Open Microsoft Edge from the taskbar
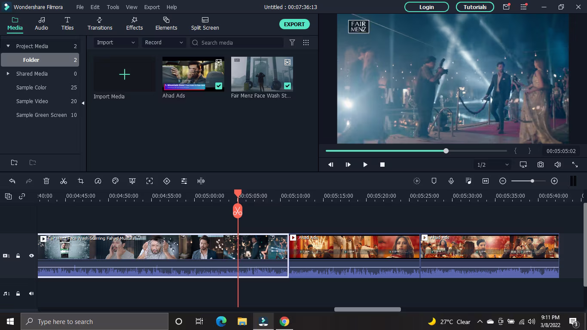 coord(221,321)
